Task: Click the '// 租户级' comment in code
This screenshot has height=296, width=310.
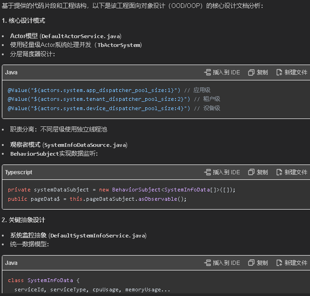Action: click(207, 99)
